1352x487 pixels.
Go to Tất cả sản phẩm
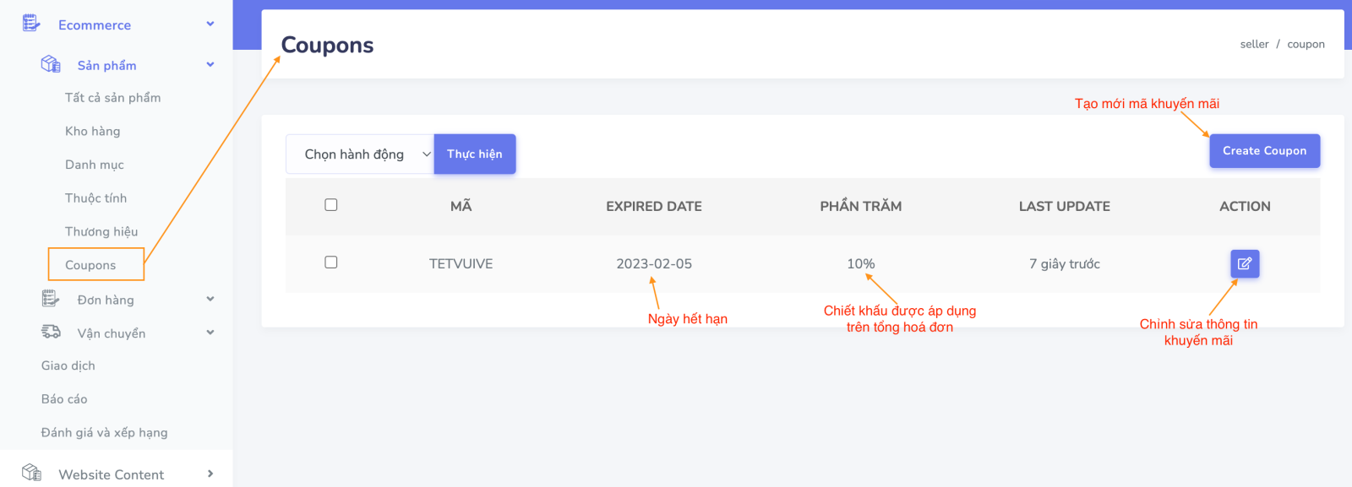112,98
